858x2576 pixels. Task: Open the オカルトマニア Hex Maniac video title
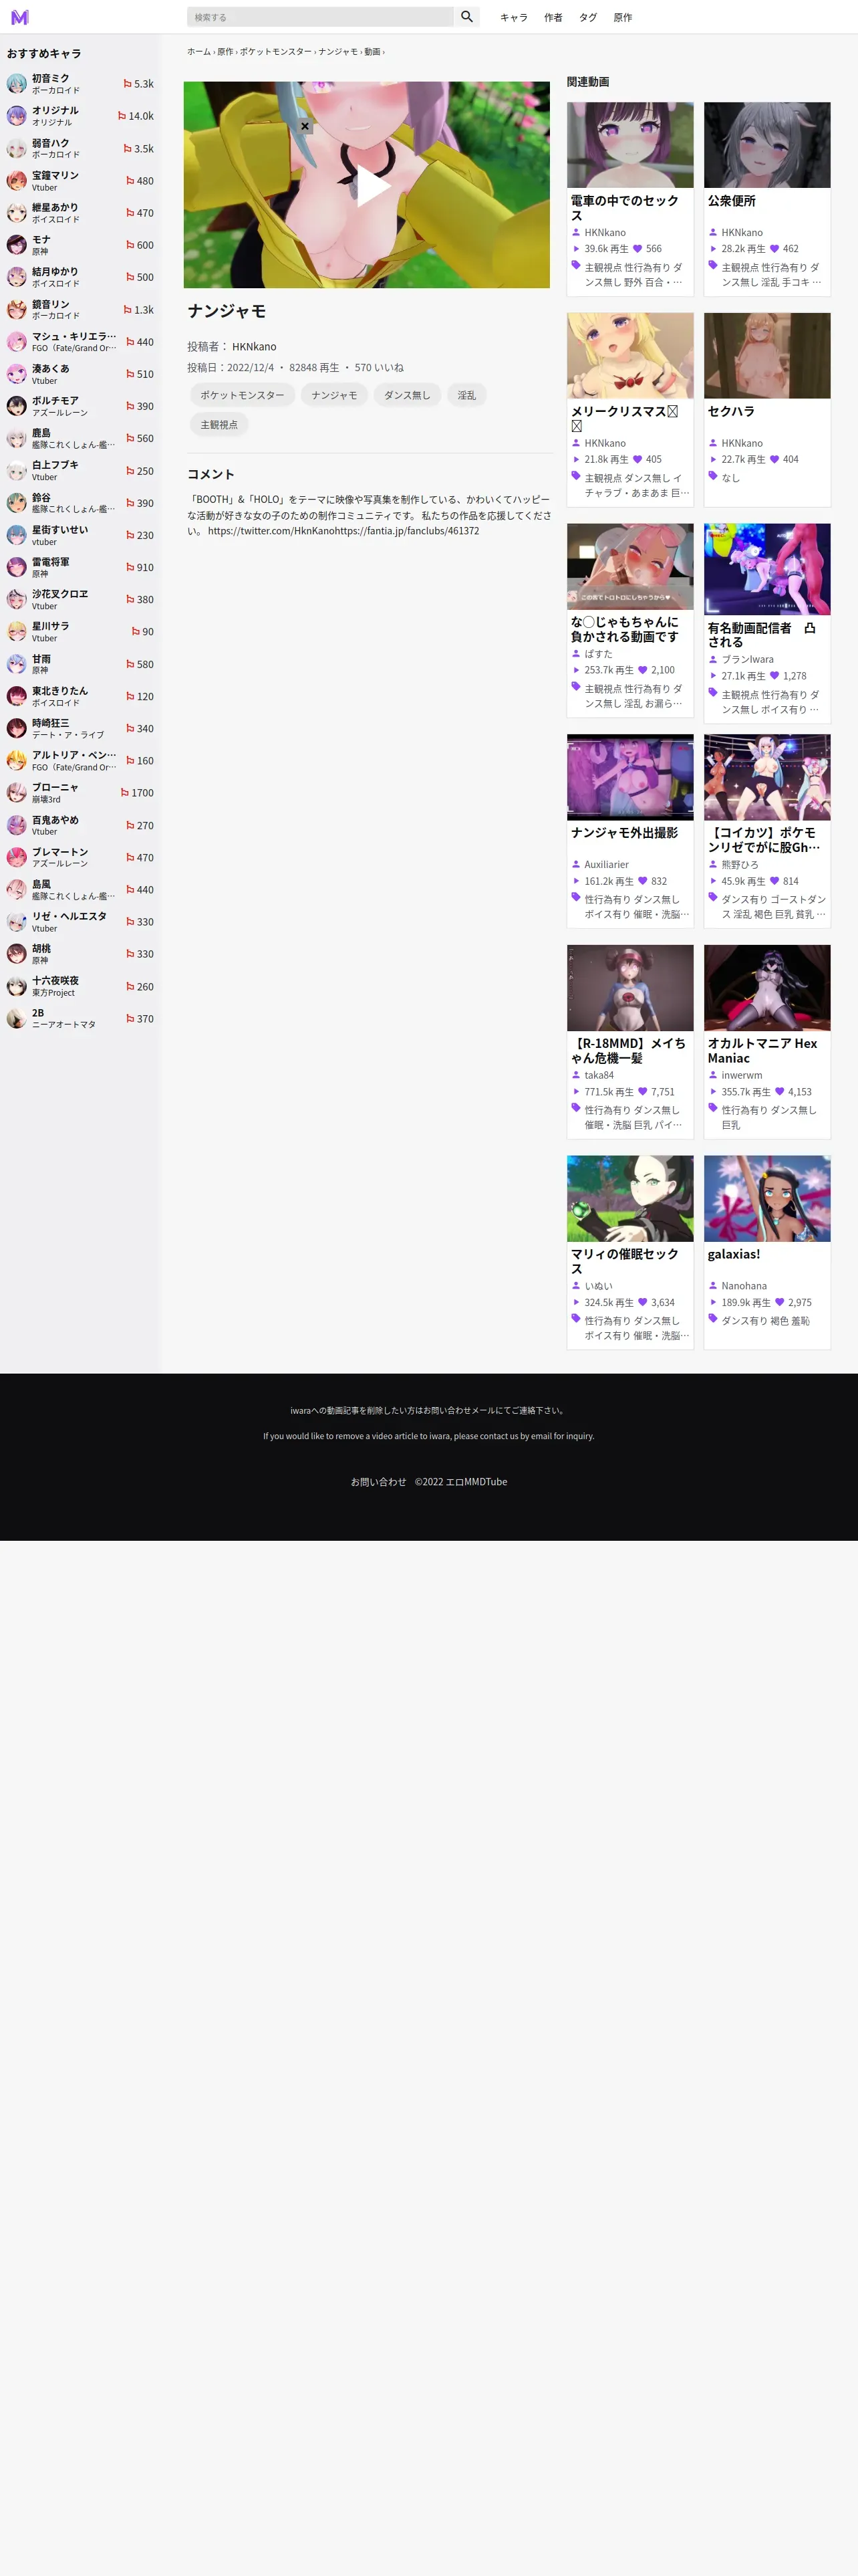point(762,1050)
